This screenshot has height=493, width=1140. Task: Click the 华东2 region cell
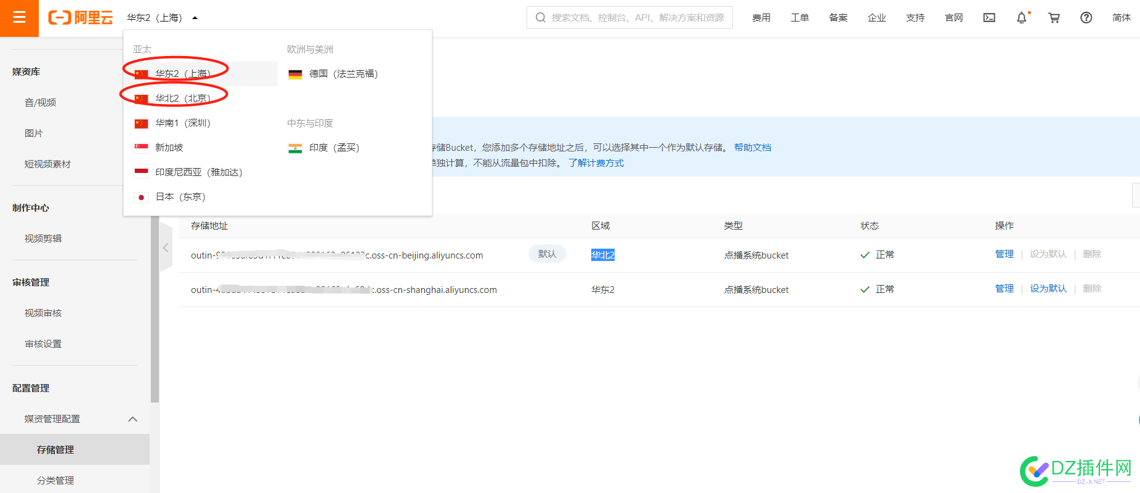[603, 290]
